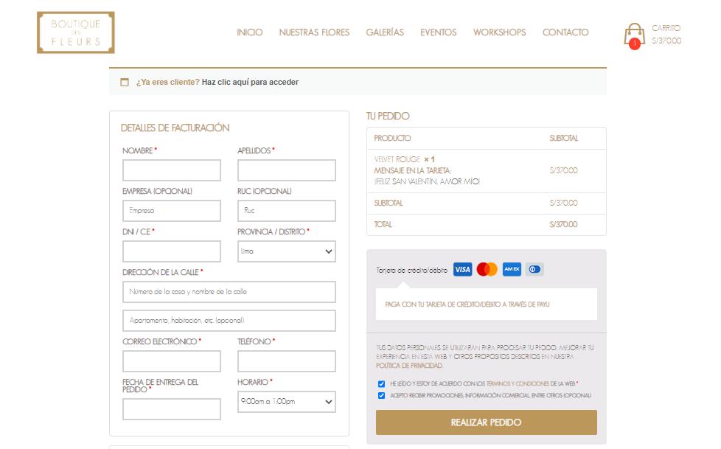The height and width of the screenshot is (449, 721).
Task: Click the Detalles de Facturación heading
Action: click(x=175, y=128)
